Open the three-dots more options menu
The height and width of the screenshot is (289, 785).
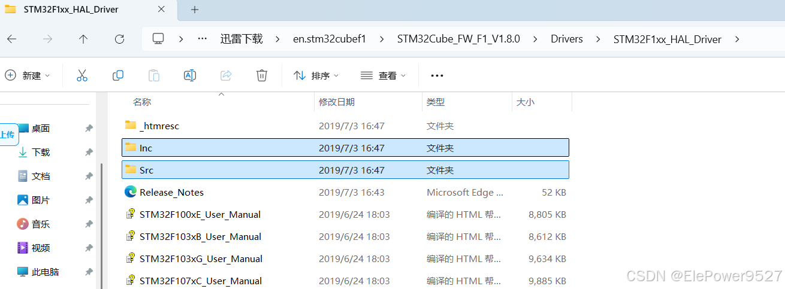(437, 76)
